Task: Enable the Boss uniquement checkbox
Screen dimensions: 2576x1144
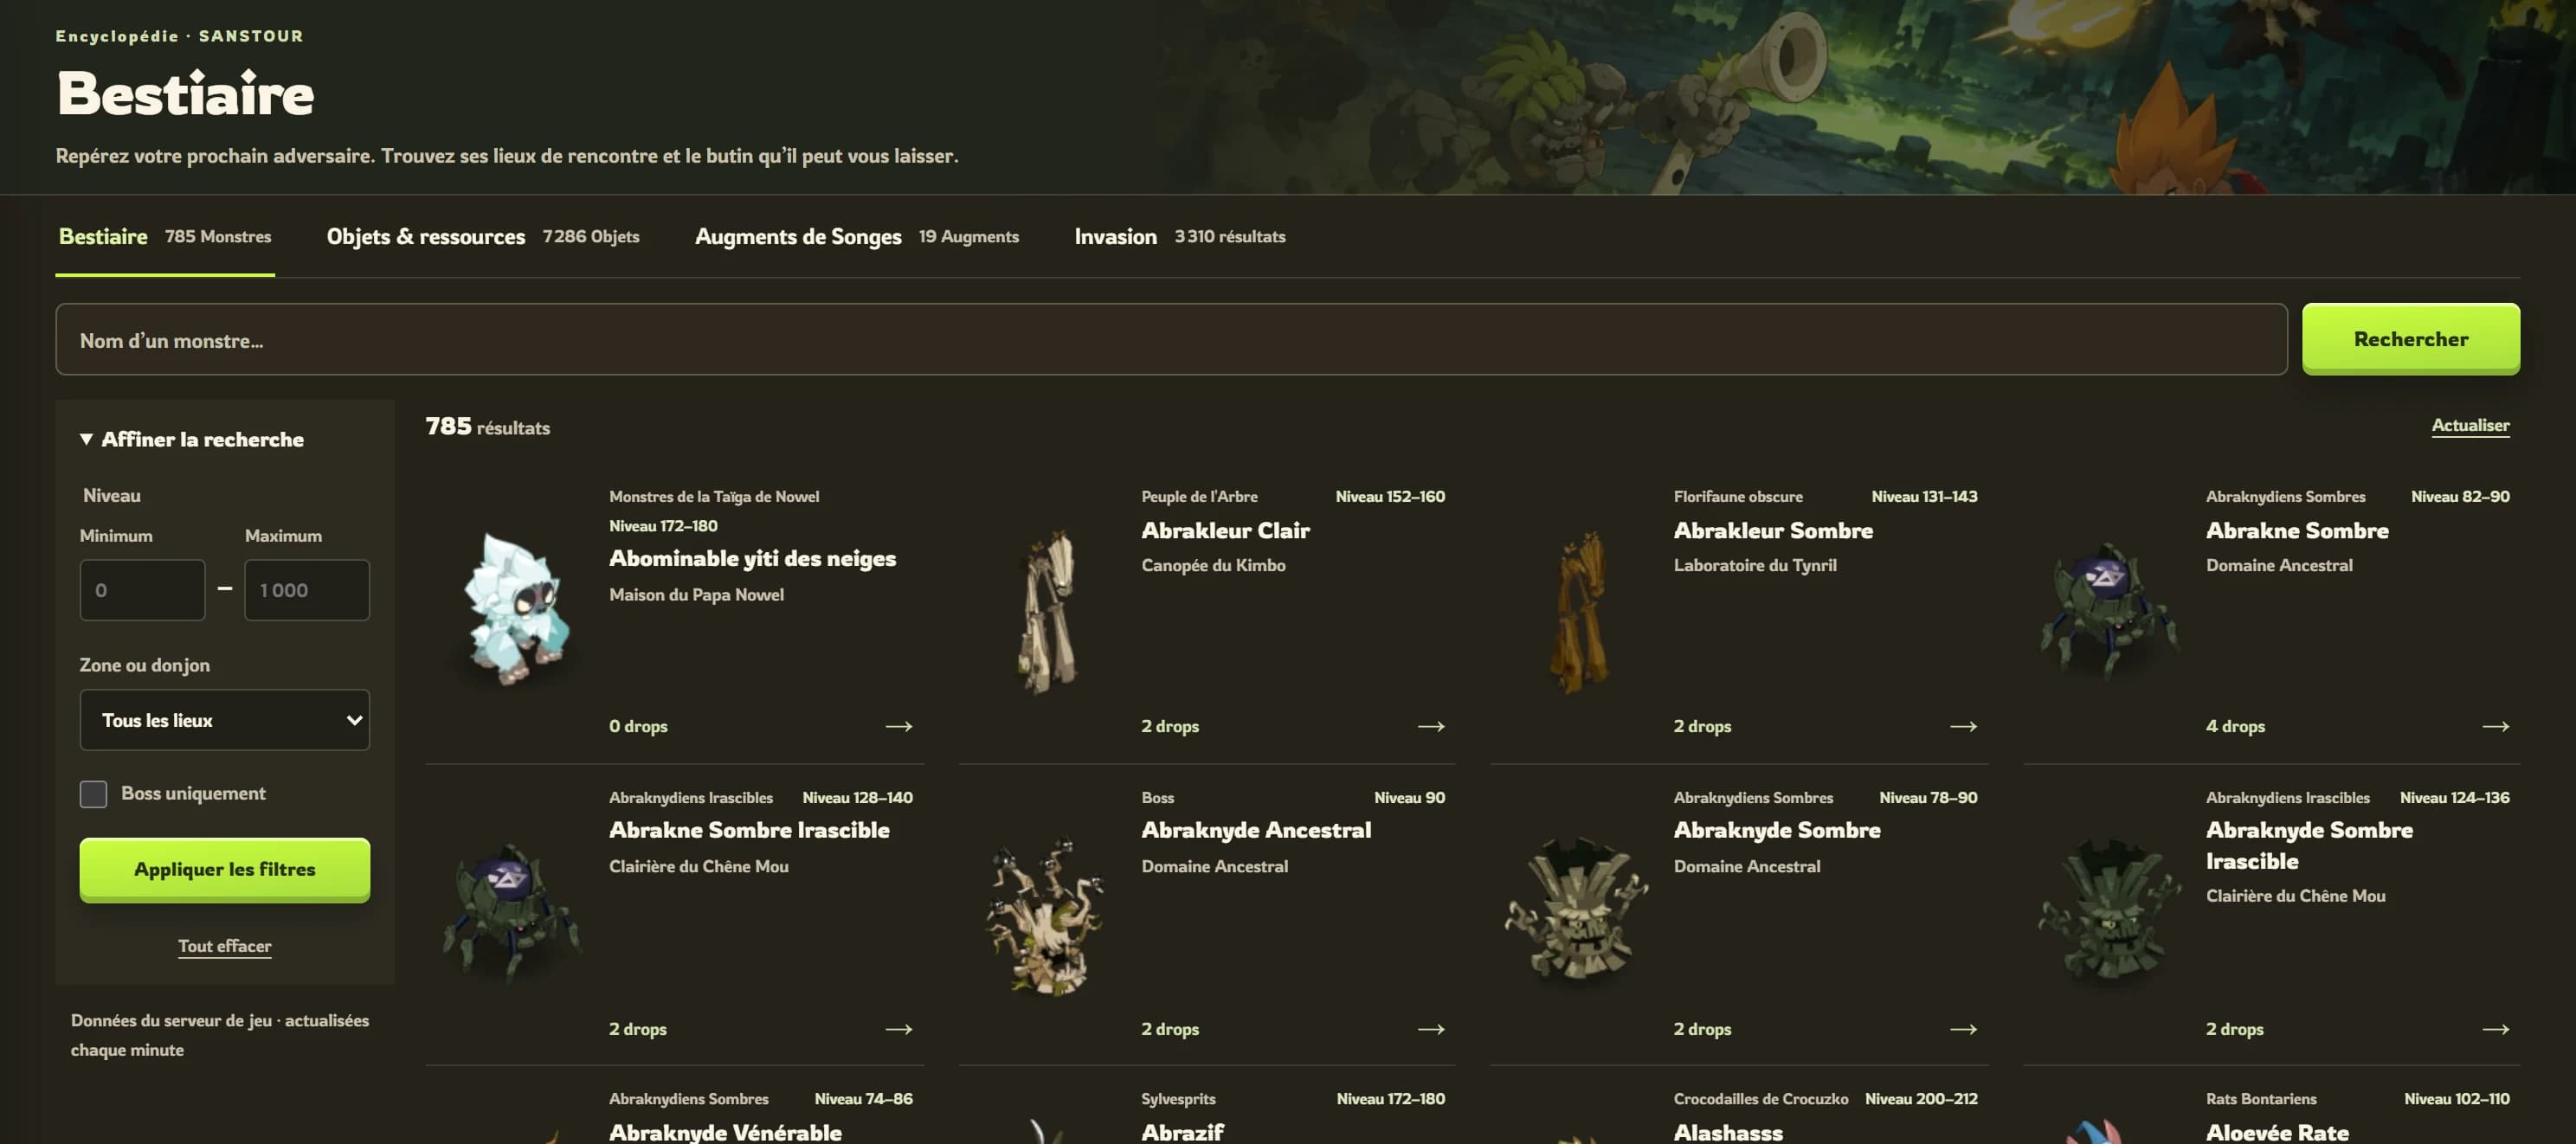Action: pos(93,794)
